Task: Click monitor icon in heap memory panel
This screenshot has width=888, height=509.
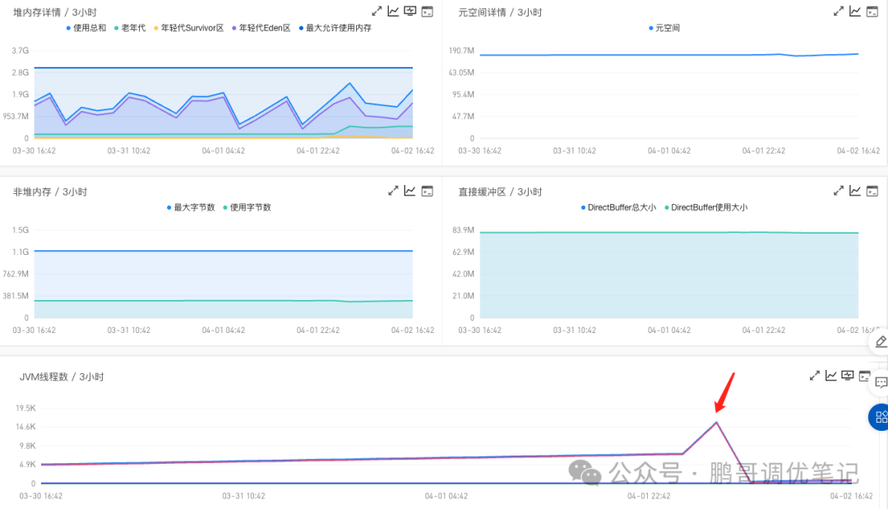Action: (x=410, y=12)
